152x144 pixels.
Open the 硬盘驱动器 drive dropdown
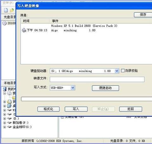tap(117, 71)
